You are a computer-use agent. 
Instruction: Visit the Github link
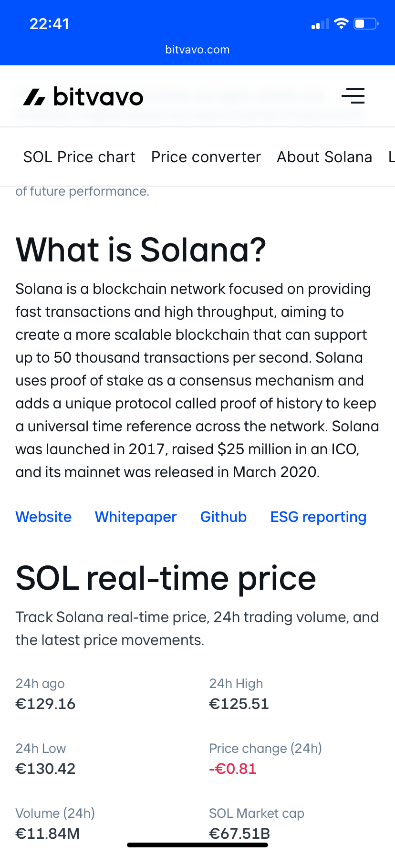point(223,517)
